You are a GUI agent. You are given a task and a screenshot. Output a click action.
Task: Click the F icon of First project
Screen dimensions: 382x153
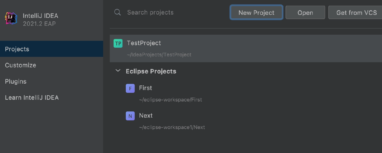coord(130,88)
